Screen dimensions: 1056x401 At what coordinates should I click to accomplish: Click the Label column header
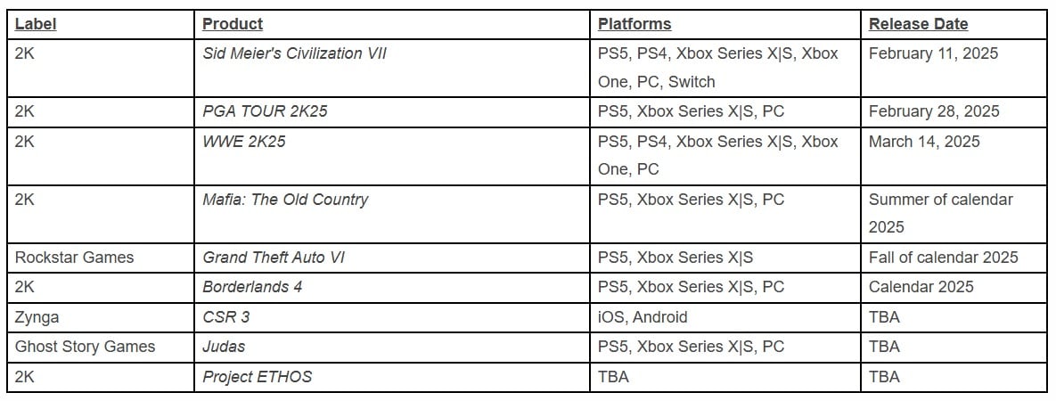coord(36,24)
